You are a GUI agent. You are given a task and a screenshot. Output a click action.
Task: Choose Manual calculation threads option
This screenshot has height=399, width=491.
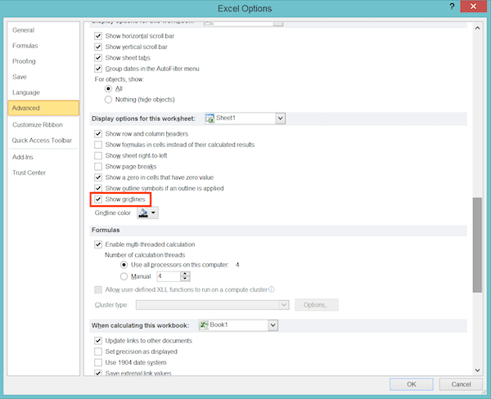[124, 276]
